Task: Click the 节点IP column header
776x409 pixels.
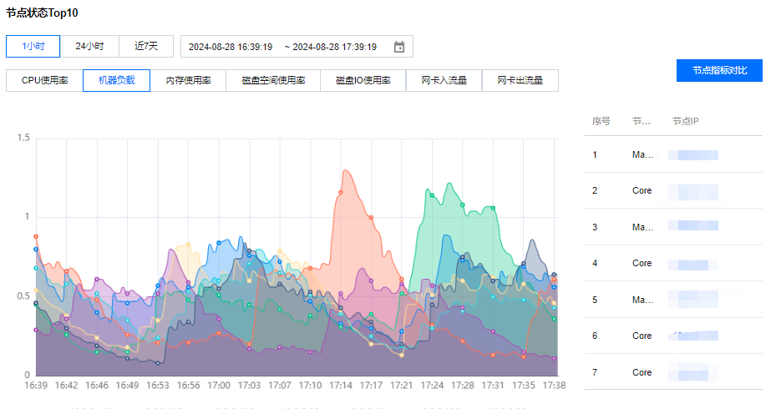Action: [x=685, y=121]
